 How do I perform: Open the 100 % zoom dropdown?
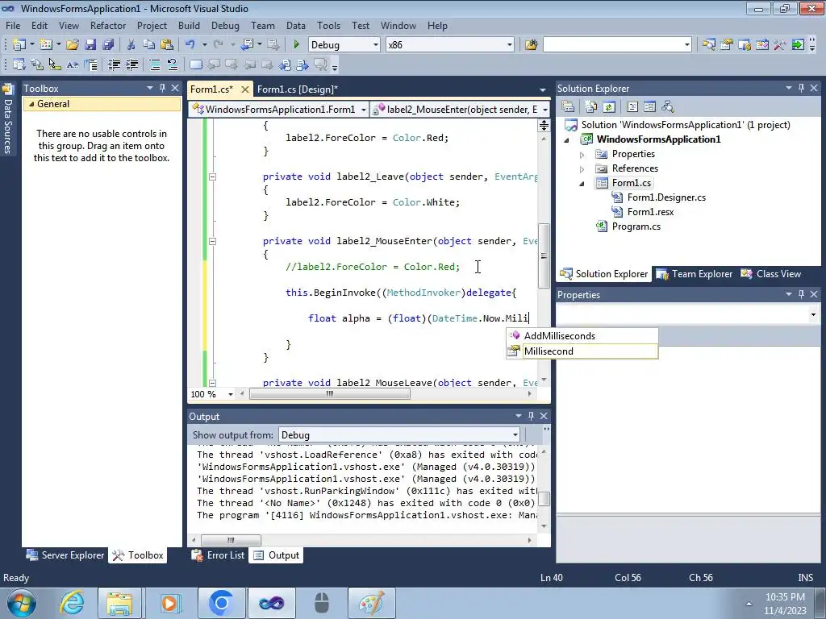pyautogui.click(x=230, y=394)
